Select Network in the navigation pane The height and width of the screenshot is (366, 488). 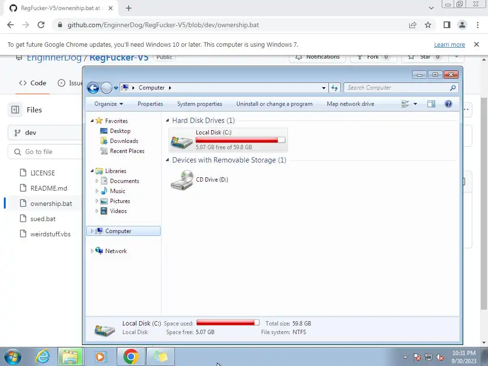point(116,251)
